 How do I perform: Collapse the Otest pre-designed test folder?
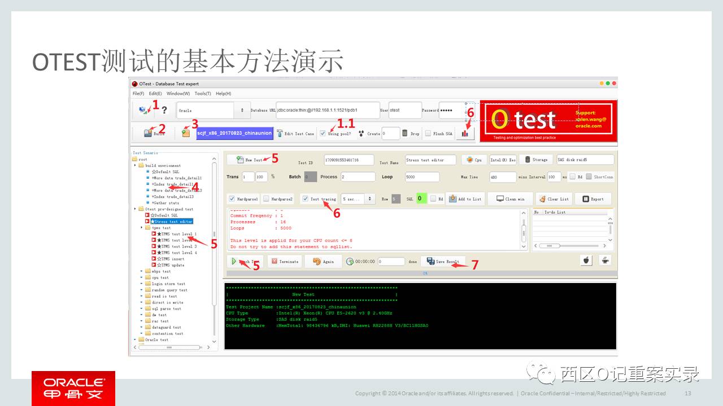point(136,209)
